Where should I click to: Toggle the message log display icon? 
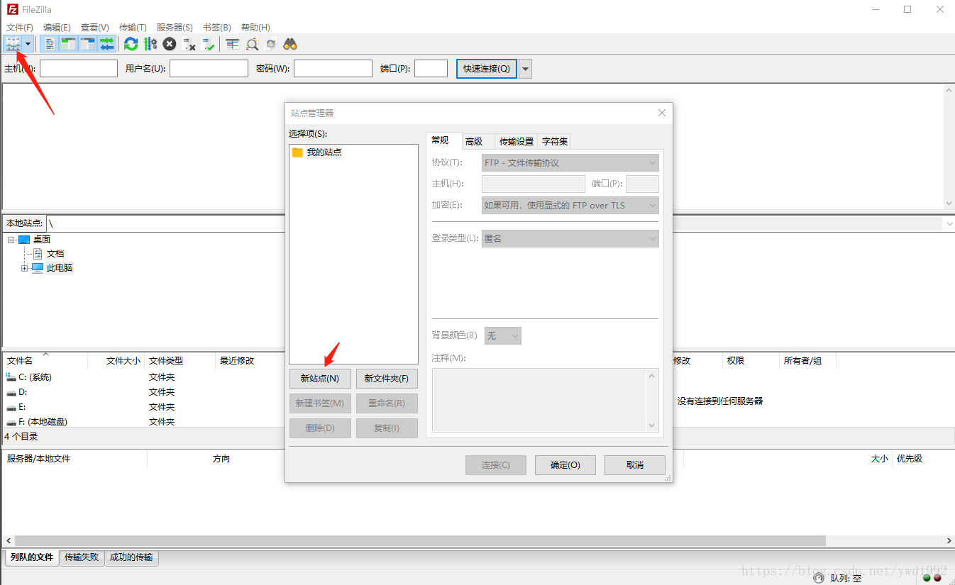49,44
